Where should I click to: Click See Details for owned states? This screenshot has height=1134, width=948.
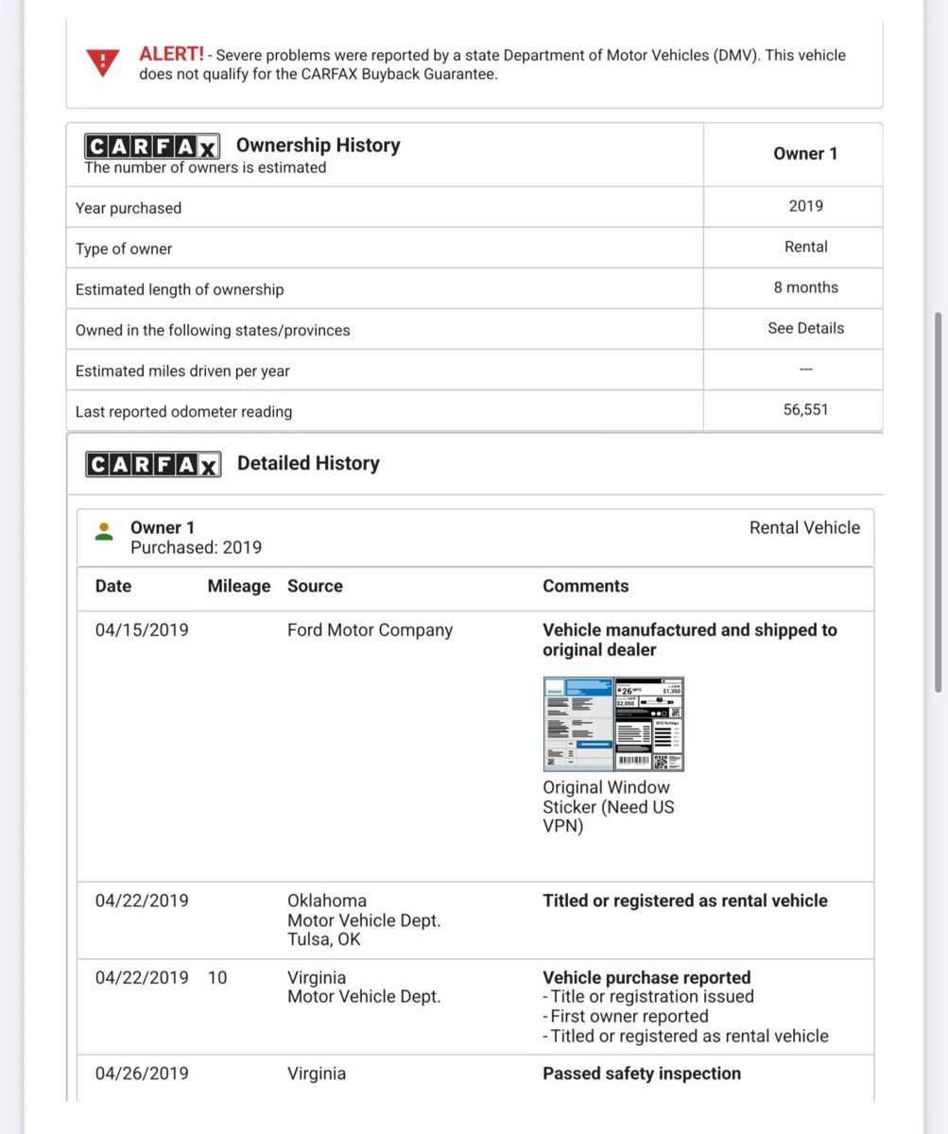[x=806, y=328]
